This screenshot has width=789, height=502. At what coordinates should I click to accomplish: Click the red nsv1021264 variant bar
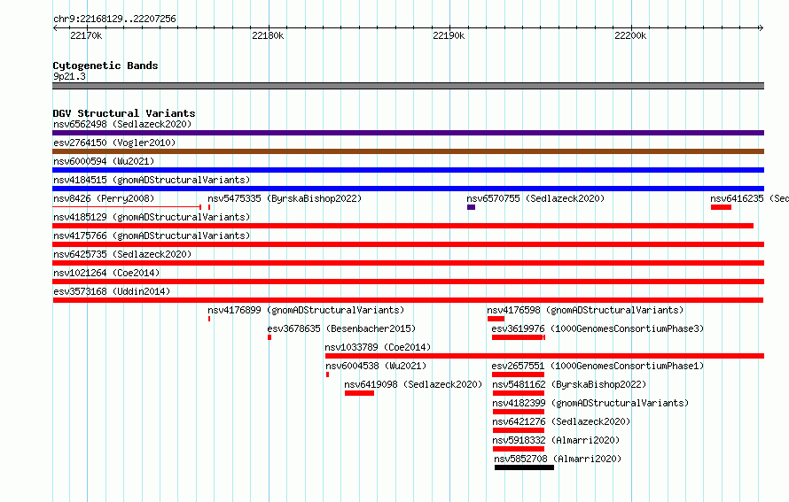pos(408,282)
